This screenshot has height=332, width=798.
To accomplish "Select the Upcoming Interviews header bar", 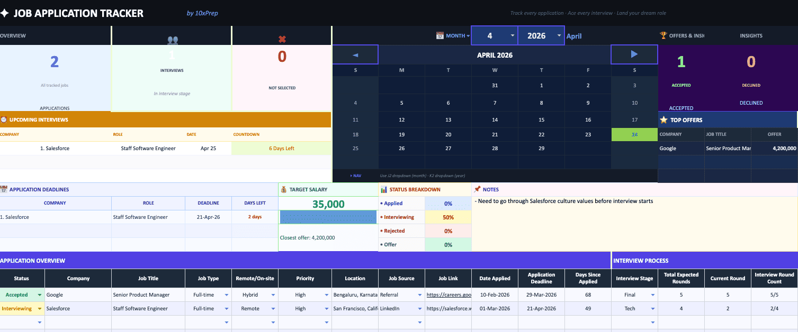I will click(165, 119).
